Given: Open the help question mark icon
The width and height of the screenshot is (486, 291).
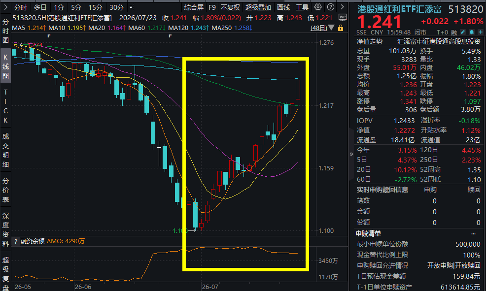Looking at the screenshot, I should coord(331,7).
